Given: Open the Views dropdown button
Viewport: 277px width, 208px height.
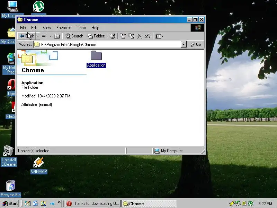Looking at the screenshot, I should pyautogui.click(x=159, y=36).
